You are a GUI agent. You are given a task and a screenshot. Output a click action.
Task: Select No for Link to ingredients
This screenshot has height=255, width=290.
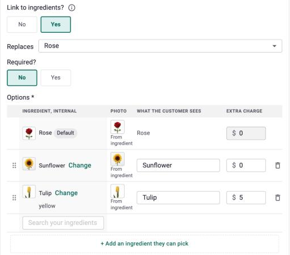coord(22,24)
